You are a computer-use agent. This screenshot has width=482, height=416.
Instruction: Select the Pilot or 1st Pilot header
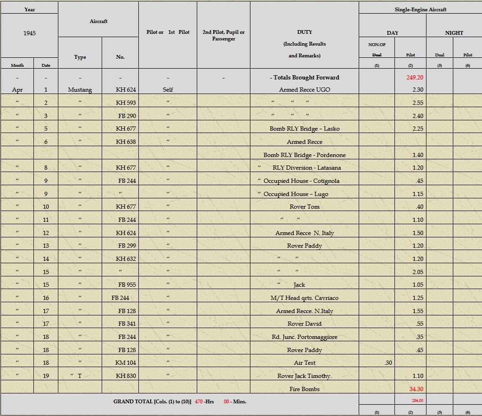click(168, 32)
